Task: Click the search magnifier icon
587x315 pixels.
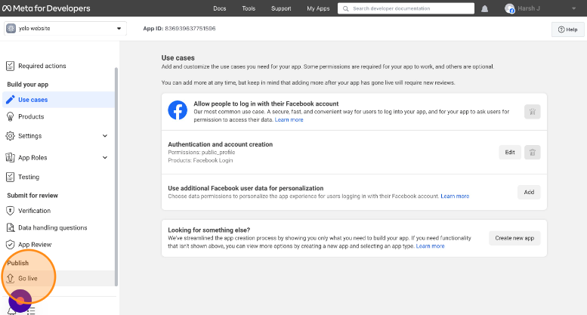Action: [345, 8]
